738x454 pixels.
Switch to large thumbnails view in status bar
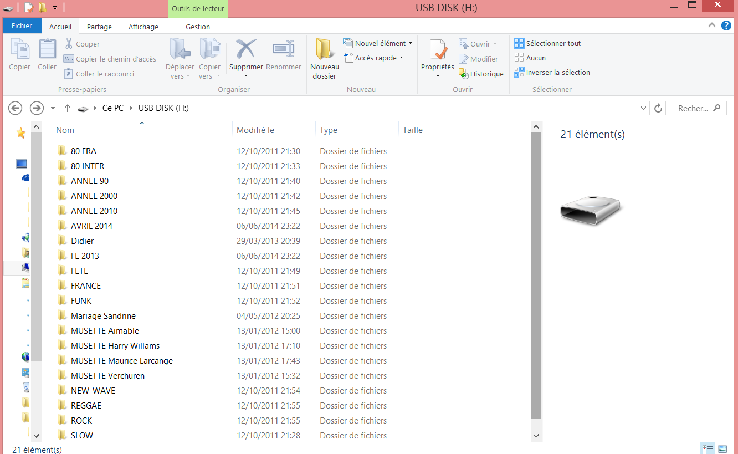(722, 448)
